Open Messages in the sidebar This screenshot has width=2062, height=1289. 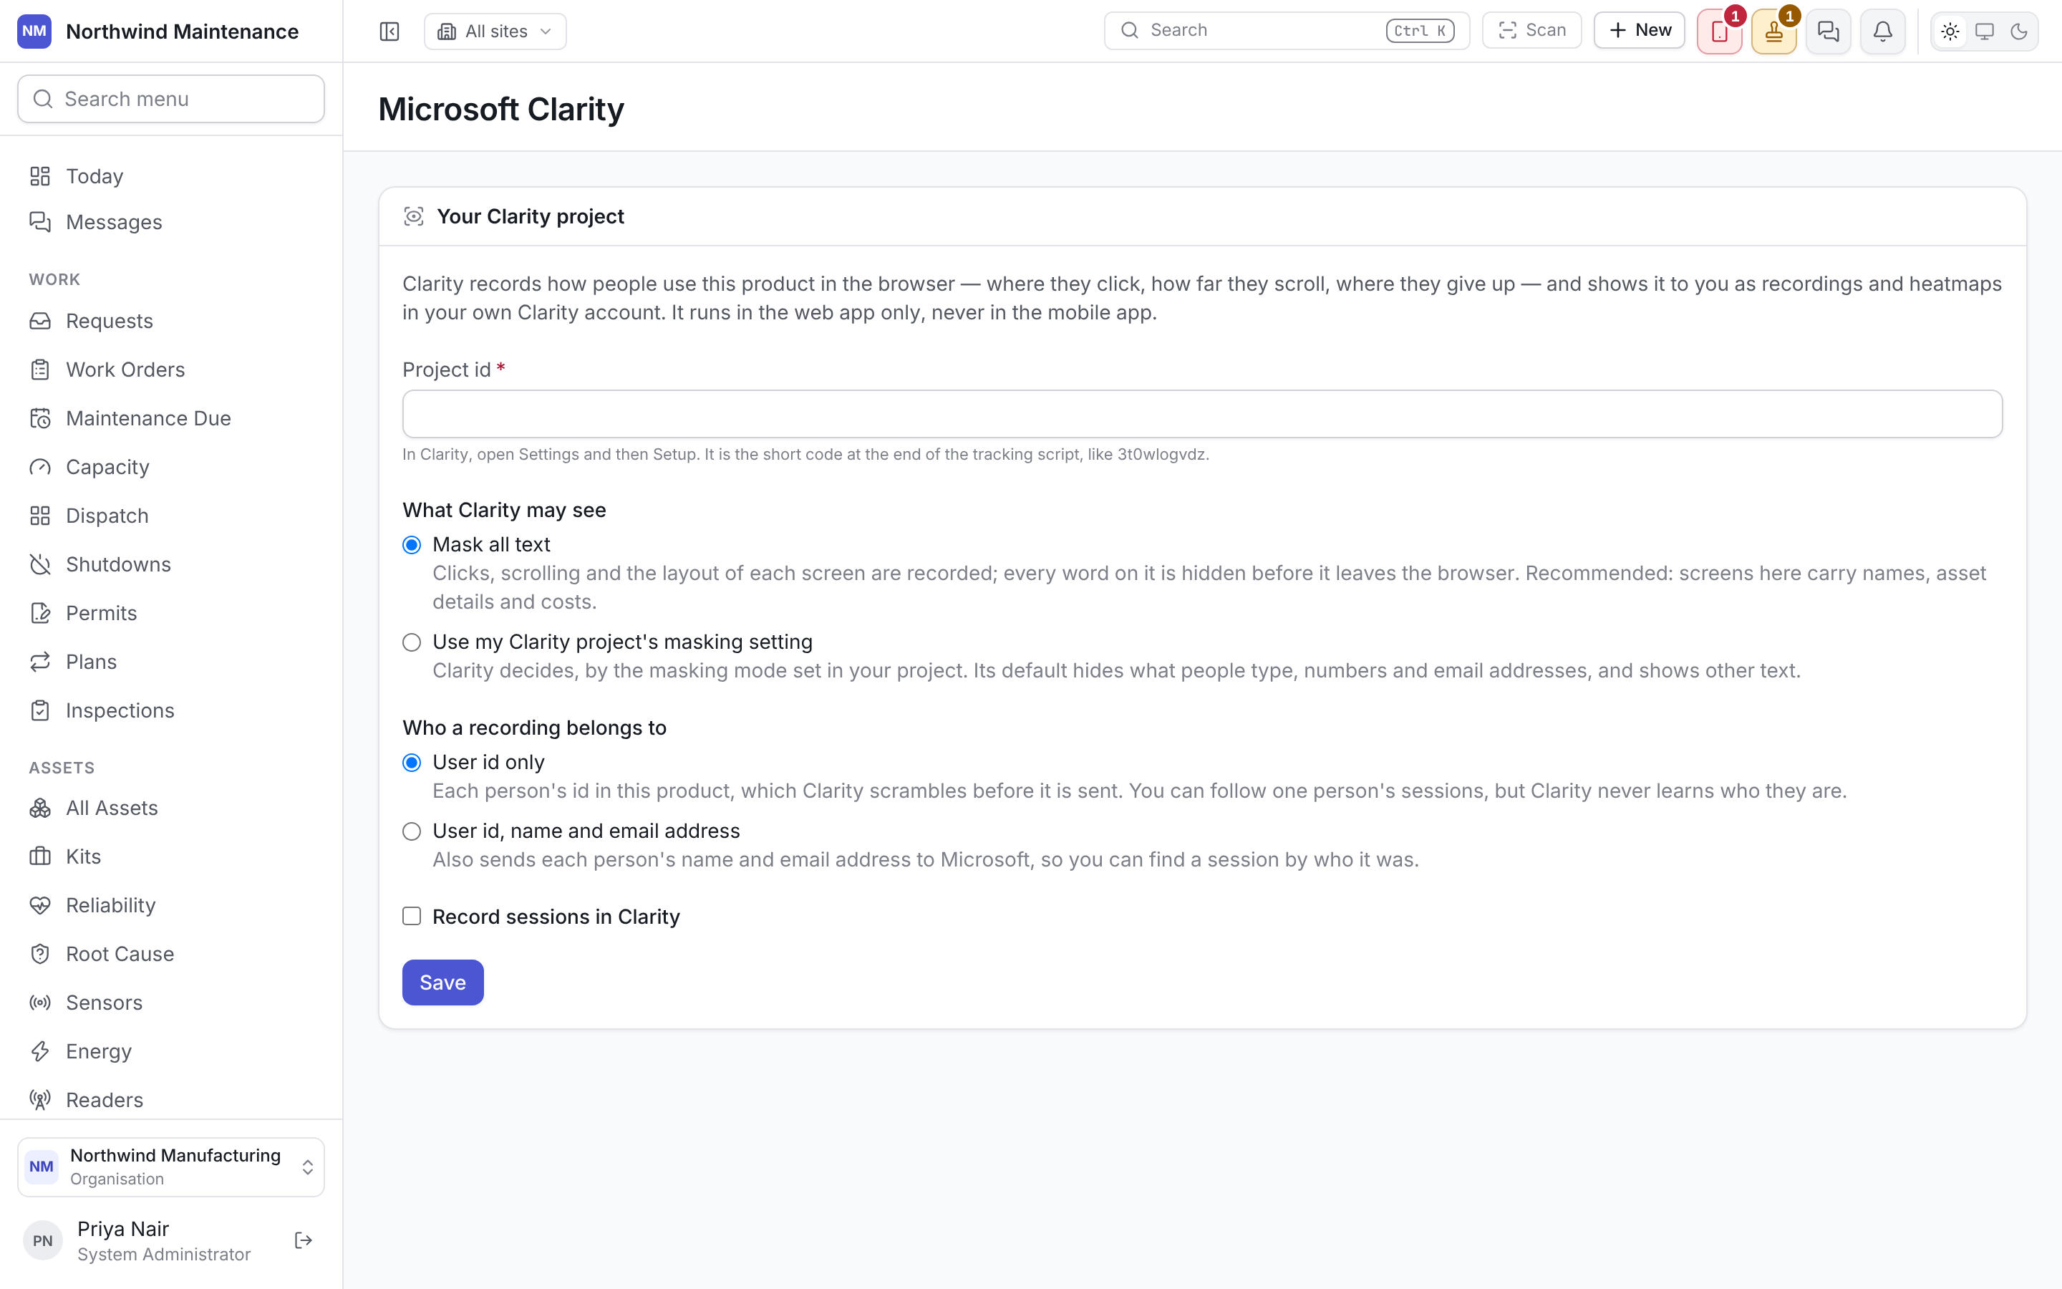click(171, 222)
